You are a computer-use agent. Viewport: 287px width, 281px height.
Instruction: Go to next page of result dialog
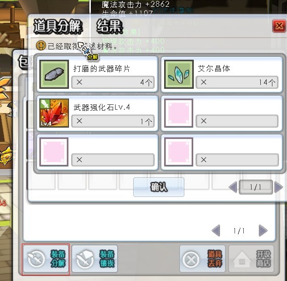coord(279,187)
